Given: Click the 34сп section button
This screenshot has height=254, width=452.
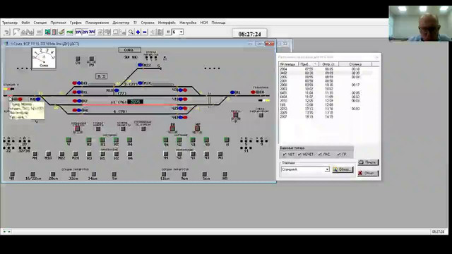Looking at the screenshot, I should click(93, 174).
